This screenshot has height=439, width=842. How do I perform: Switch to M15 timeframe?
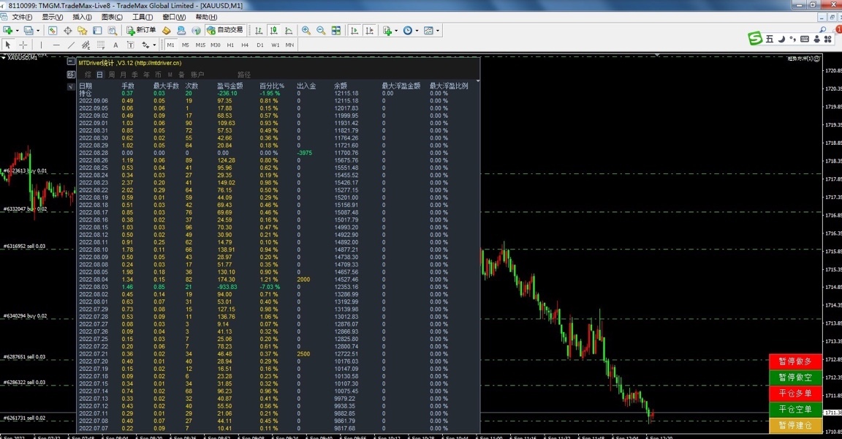[200, 45]
